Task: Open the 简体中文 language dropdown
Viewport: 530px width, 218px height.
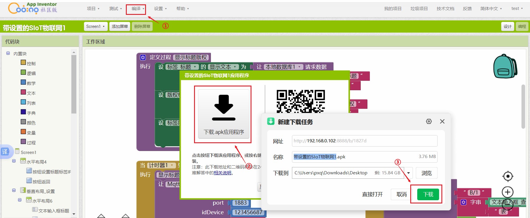Action: [x=491, y=9]
